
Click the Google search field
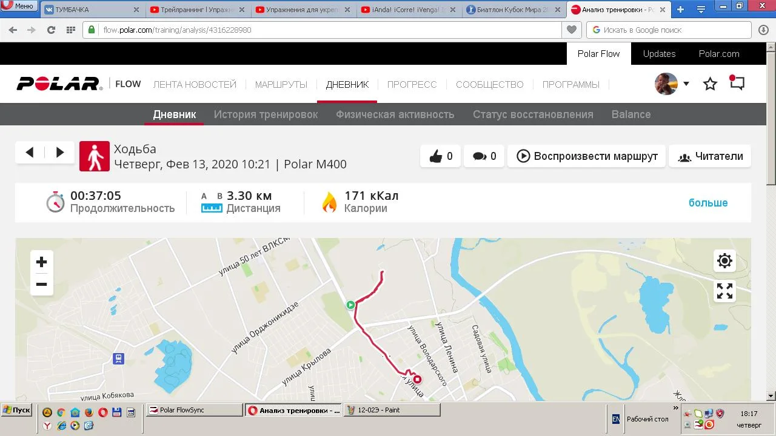pyautogui.click(x=670, y=30)
